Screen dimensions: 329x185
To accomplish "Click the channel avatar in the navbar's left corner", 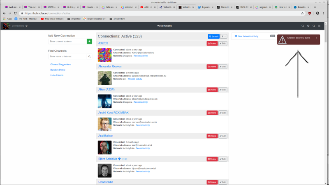I will [x=6, y=26].
